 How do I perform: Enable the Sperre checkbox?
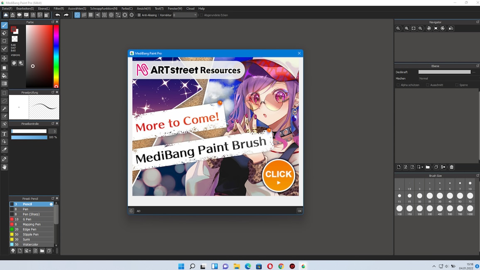(x=457, y=85)
